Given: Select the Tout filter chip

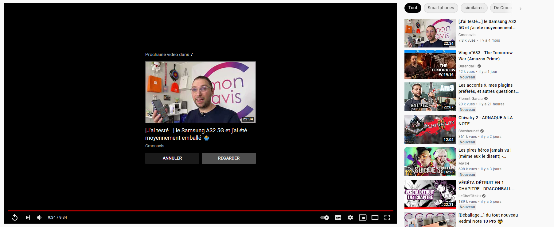Looking at the screenshot, I should [x=413, y=8].
